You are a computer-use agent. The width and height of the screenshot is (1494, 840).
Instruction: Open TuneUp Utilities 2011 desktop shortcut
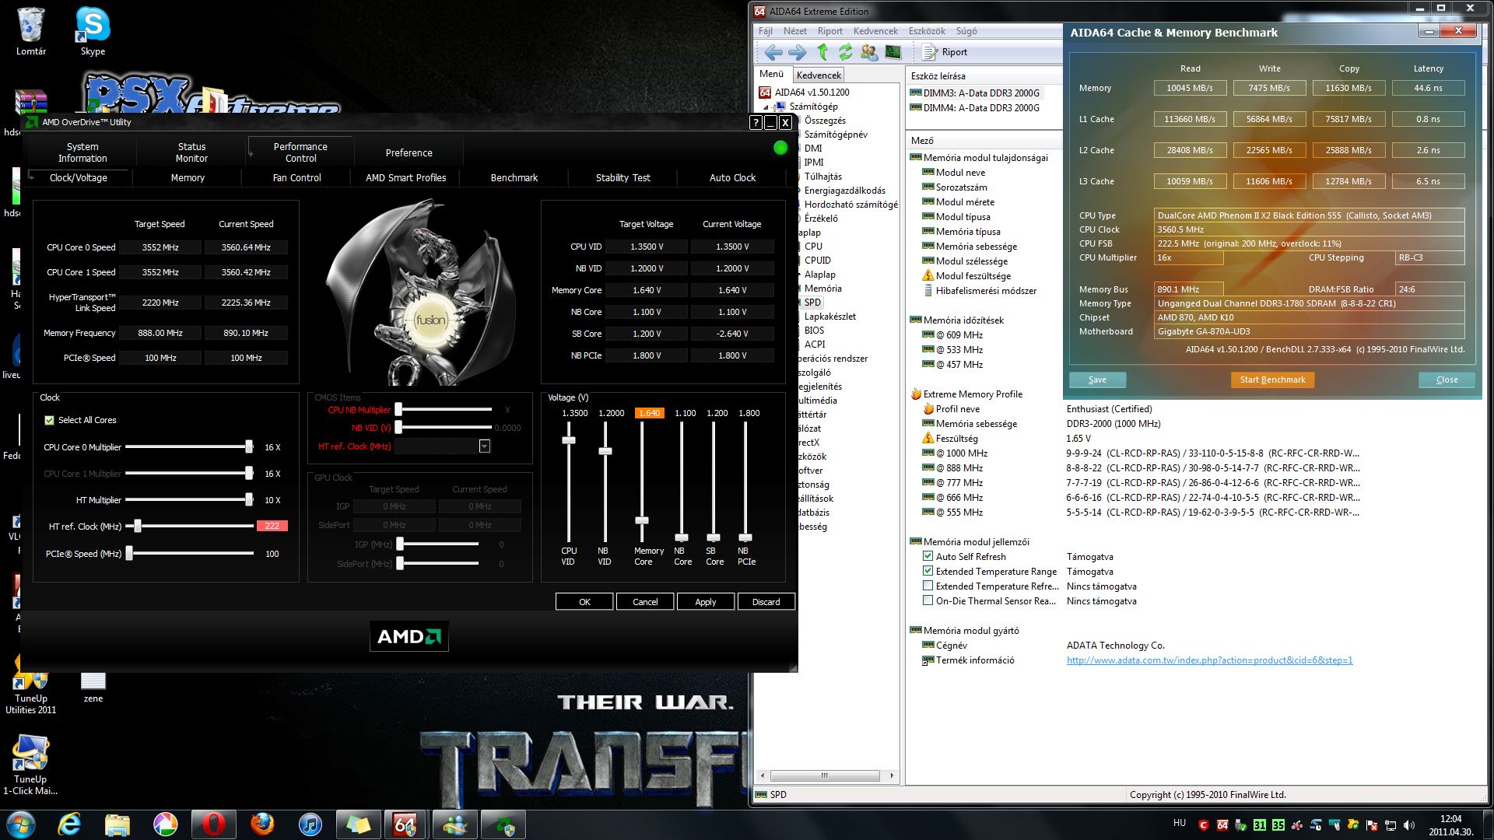click(31, 695)
